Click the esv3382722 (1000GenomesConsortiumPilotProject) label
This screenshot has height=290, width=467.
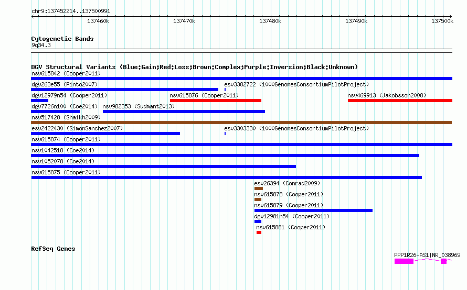[296, 84]
